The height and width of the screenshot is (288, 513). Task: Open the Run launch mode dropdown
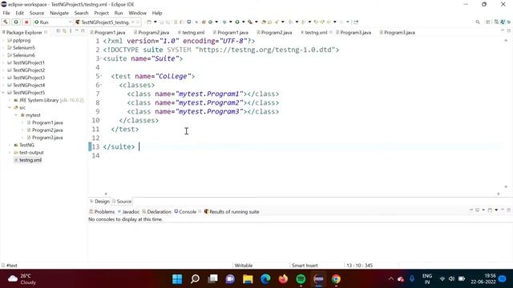[x=70, y=22]
